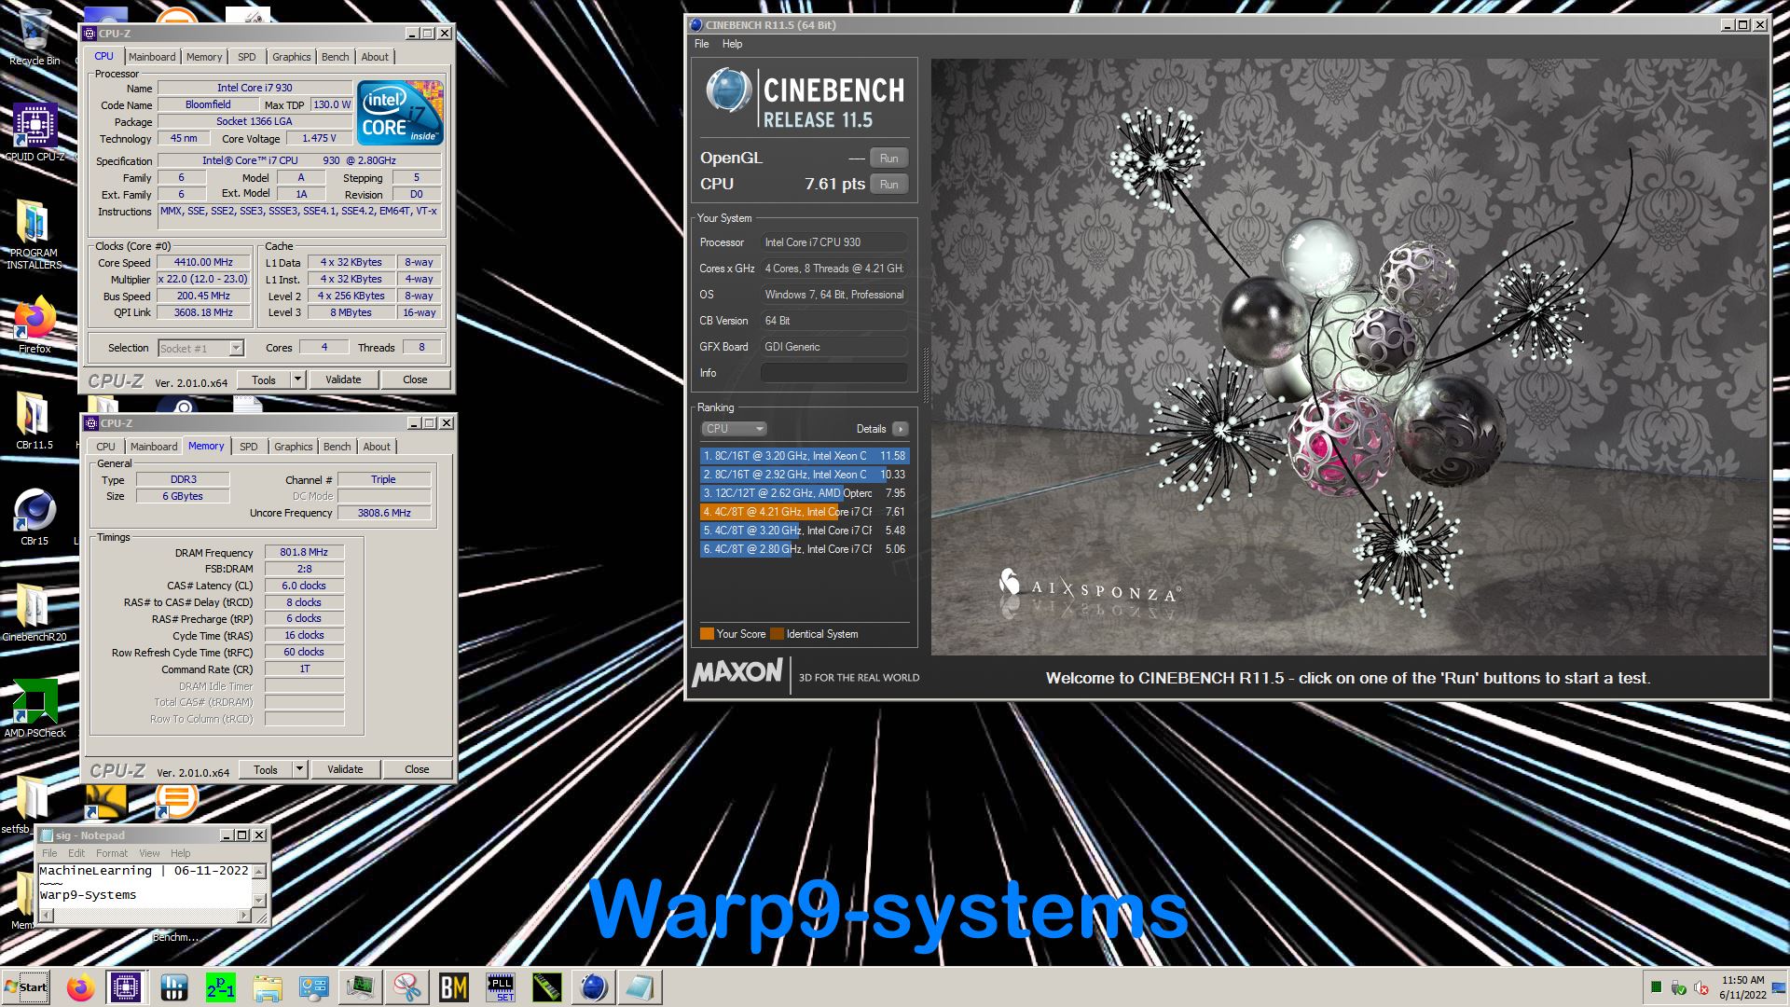Open the Recycle Bin desktop icon
The image size is (1790, 1007).
tap(34, 37)
